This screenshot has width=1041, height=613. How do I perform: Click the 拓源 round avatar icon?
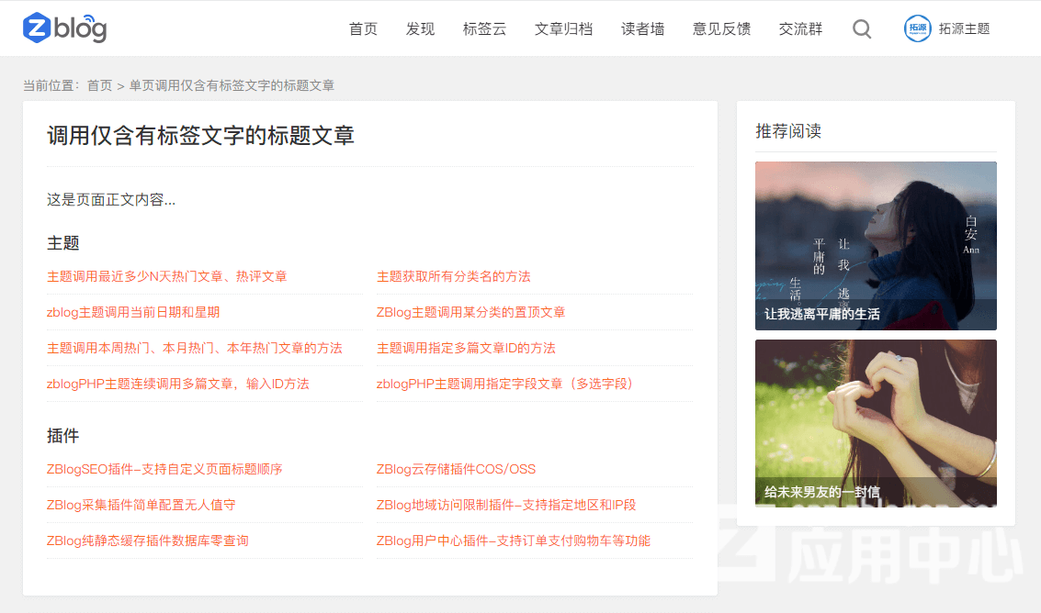coord(918,28)
